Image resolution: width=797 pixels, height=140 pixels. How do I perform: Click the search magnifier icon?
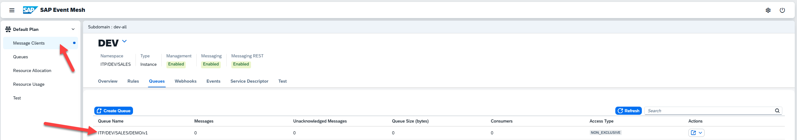777,111
